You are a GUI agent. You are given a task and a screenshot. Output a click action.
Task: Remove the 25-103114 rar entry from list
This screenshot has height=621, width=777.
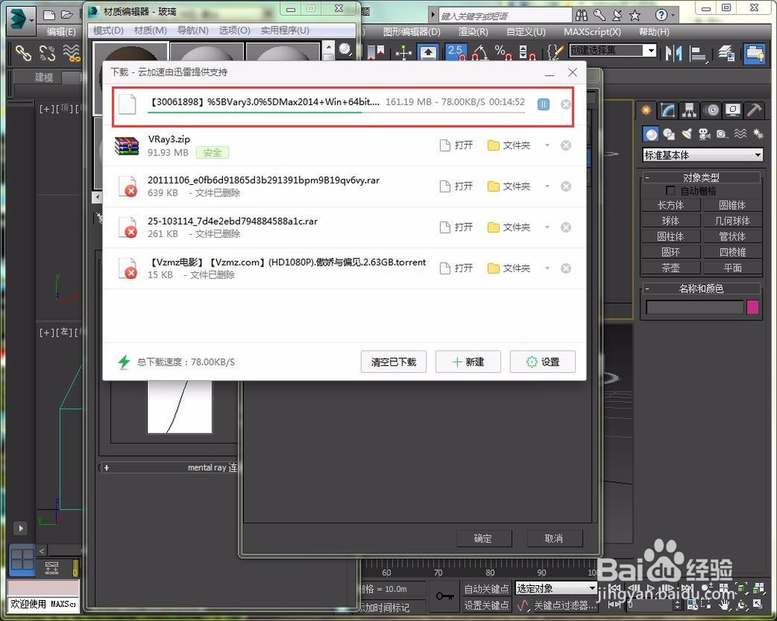[x=566, y=227]
